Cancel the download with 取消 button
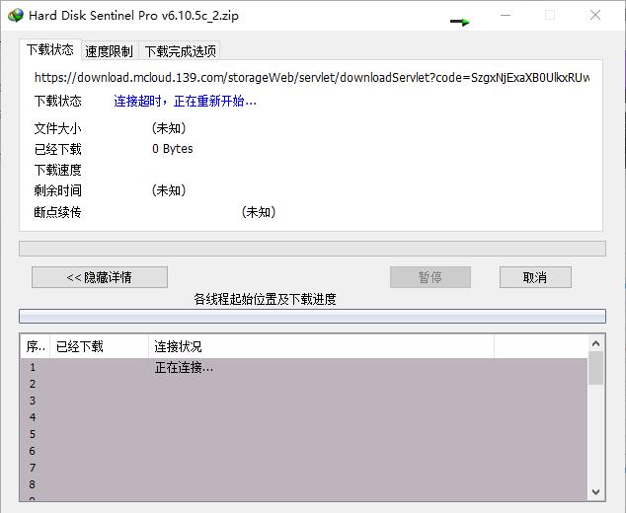This screenshot has height=513, width=626. pyautogui.click(x=535, y=277)
